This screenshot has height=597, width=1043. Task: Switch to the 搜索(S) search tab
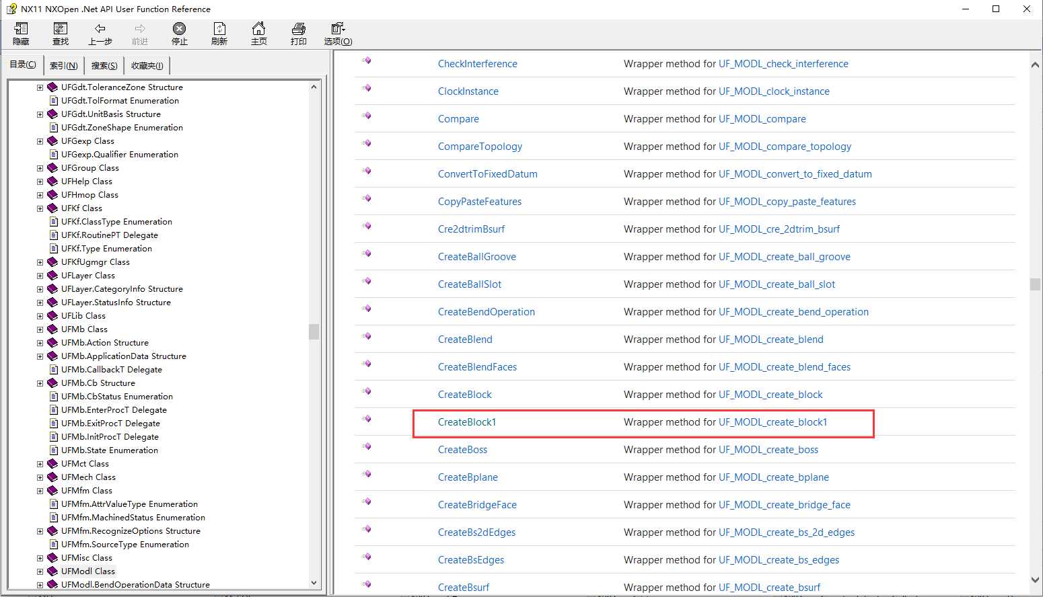click(104, 65)
